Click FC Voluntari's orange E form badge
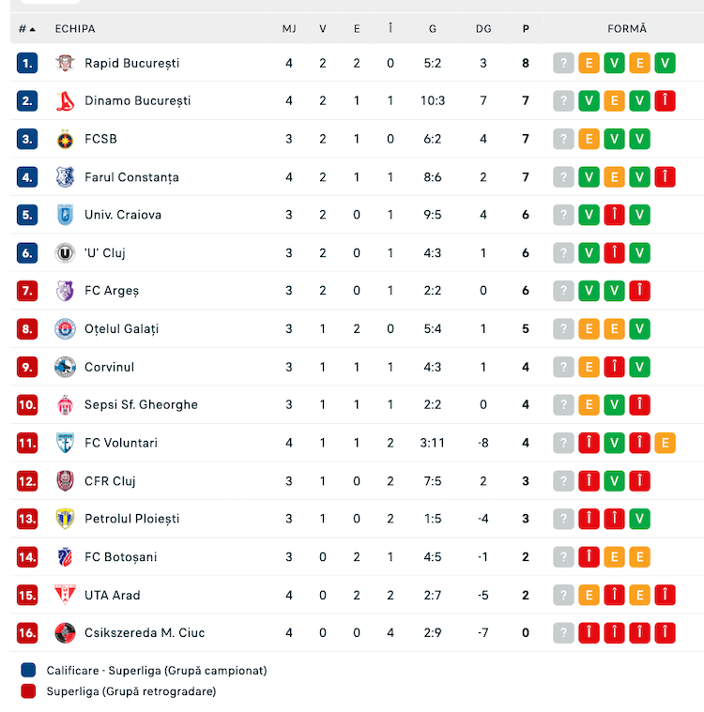 click(x=665, y=443)
